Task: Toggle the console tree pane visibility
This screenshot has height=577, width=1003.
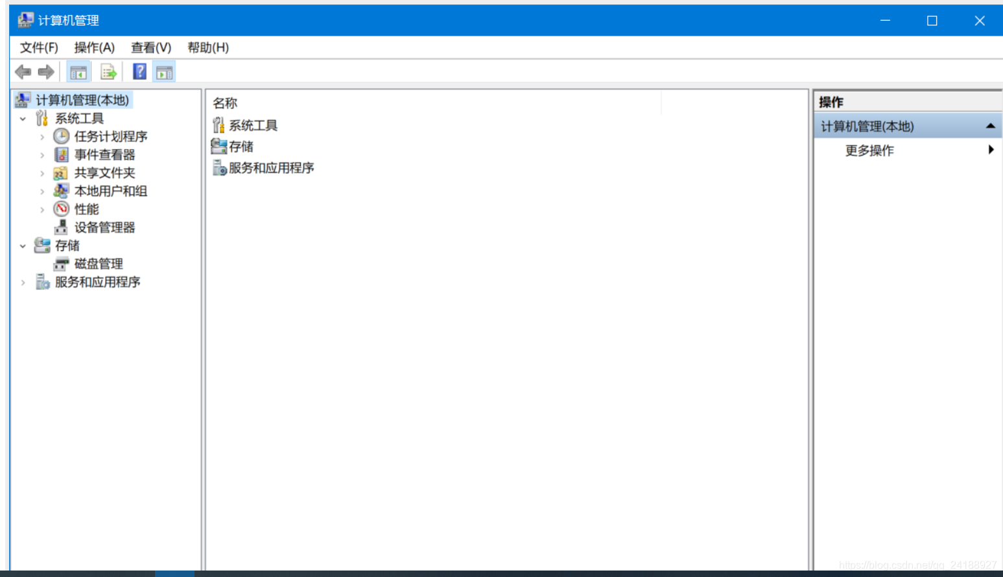Action: (78, 71)
